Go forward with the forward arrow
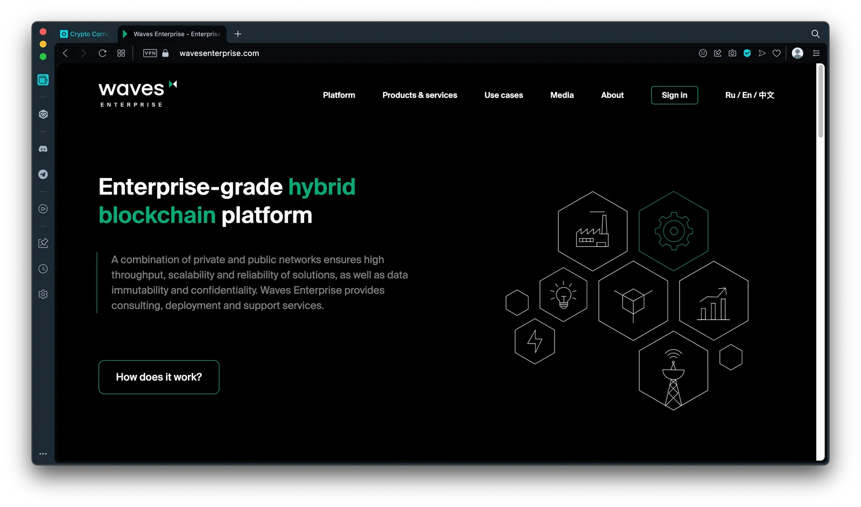 coord(83,53)
